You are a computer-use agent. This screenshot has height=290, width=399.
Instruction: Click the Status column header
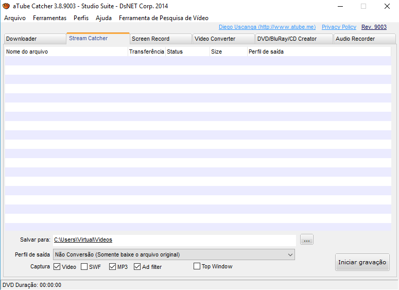point(187,52)
